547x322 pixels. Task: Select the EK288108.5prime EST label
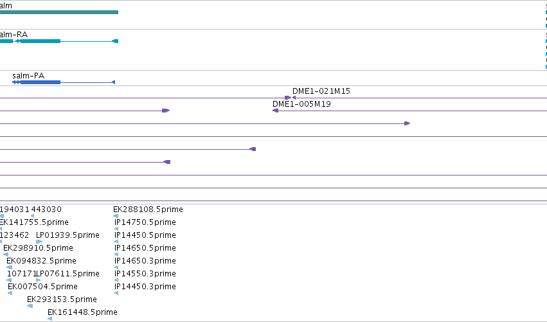pos(148,210)
